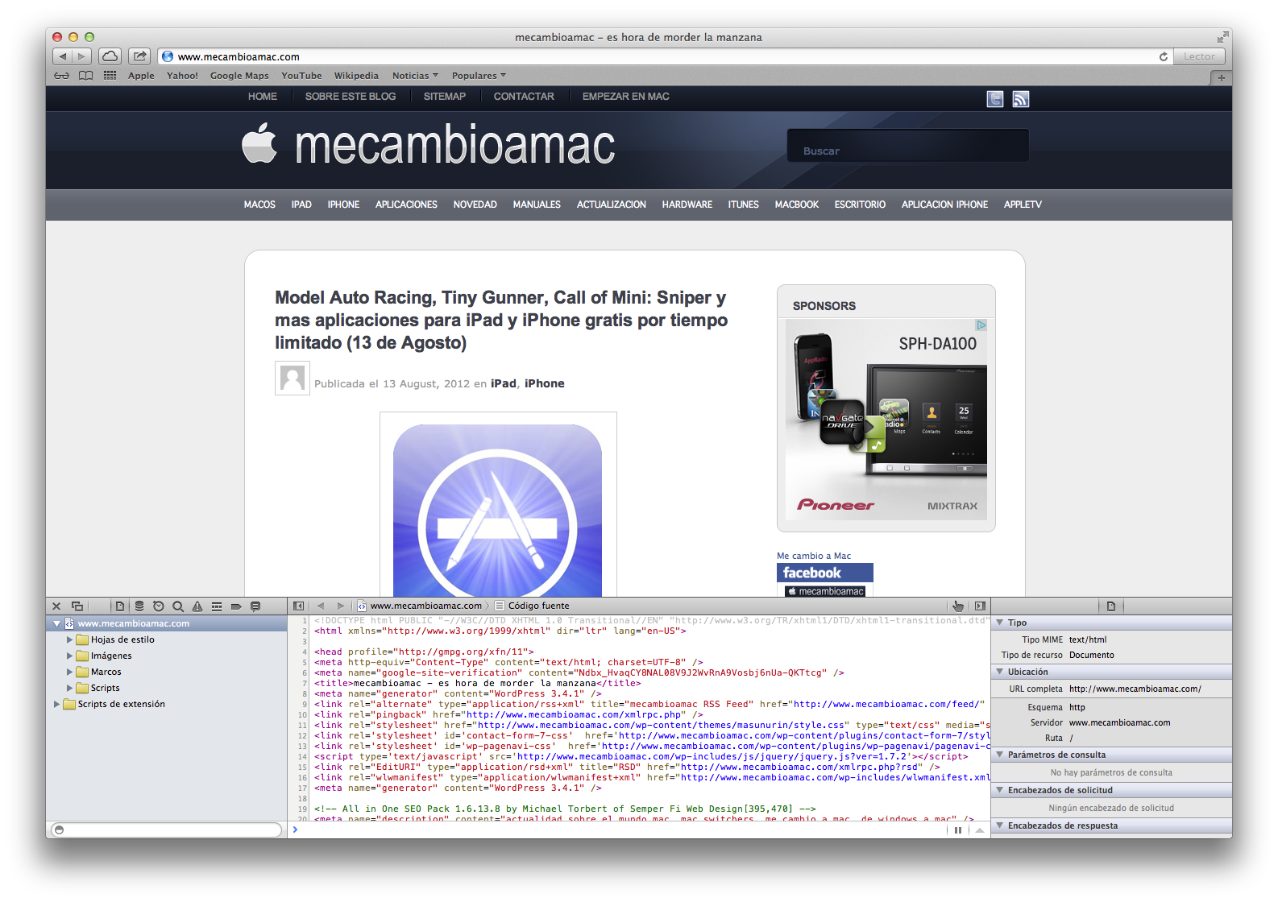Show Issues navigator warning triangle icon

click(197, 606)
